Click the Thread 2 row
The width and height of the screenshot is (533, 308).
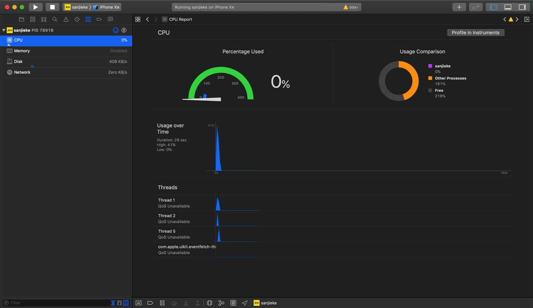(333, 219)
